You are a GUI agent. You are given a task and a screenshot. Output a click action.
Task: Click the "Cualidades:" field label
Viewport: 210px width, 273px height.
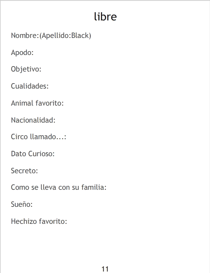30,86
